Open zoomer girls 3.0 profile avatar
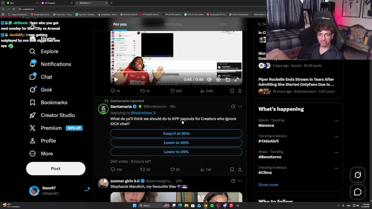Image resolution: width=372 pixels, height=209 pixels. coord(103,183)
